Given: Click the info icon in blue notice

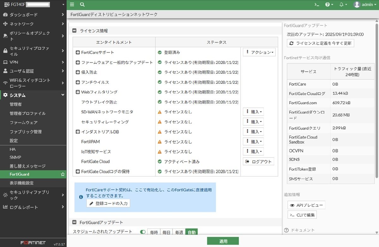Looking at the screenshot, I should point(81,197).
